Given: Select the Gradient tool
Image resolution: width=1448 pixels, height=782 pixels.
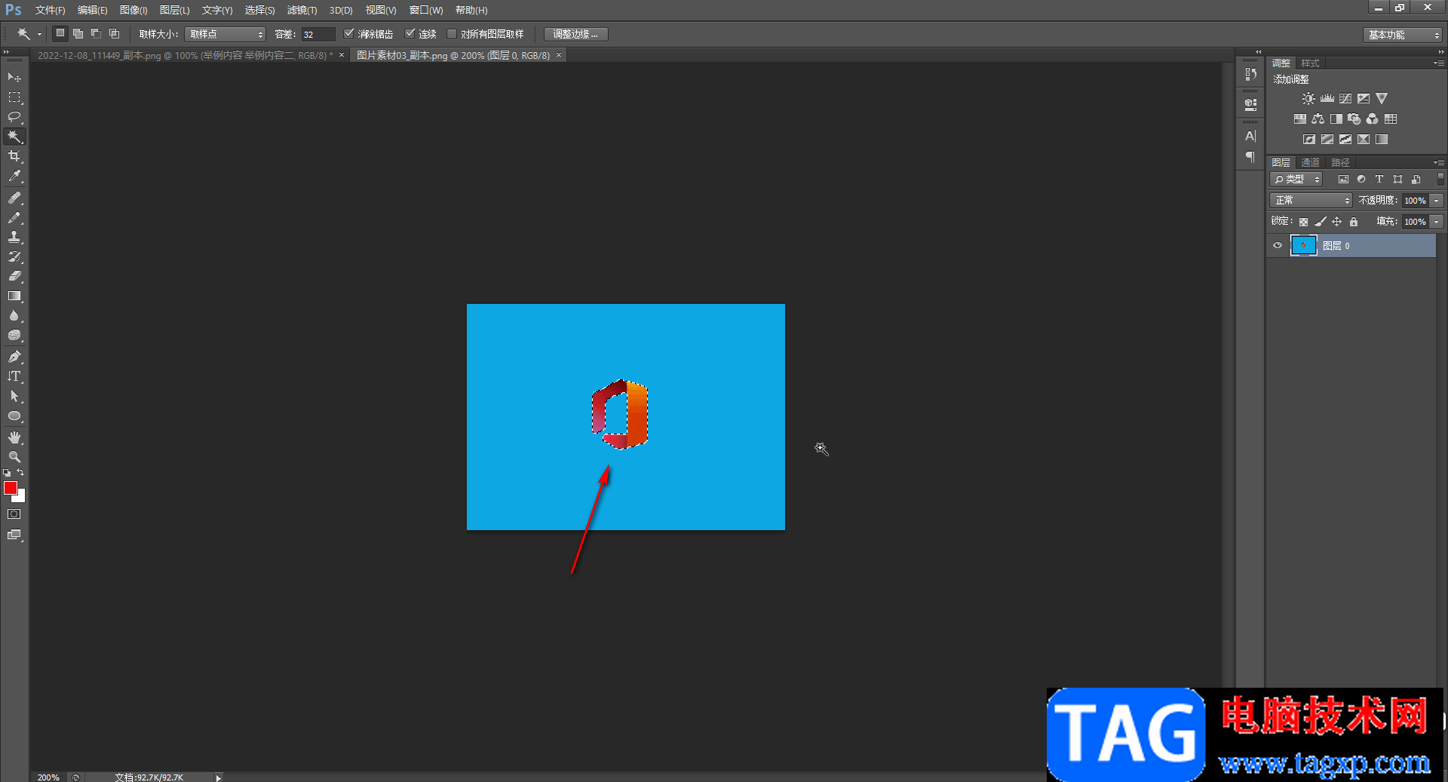Looking at the screenshot, I should (x=14, y=296).
